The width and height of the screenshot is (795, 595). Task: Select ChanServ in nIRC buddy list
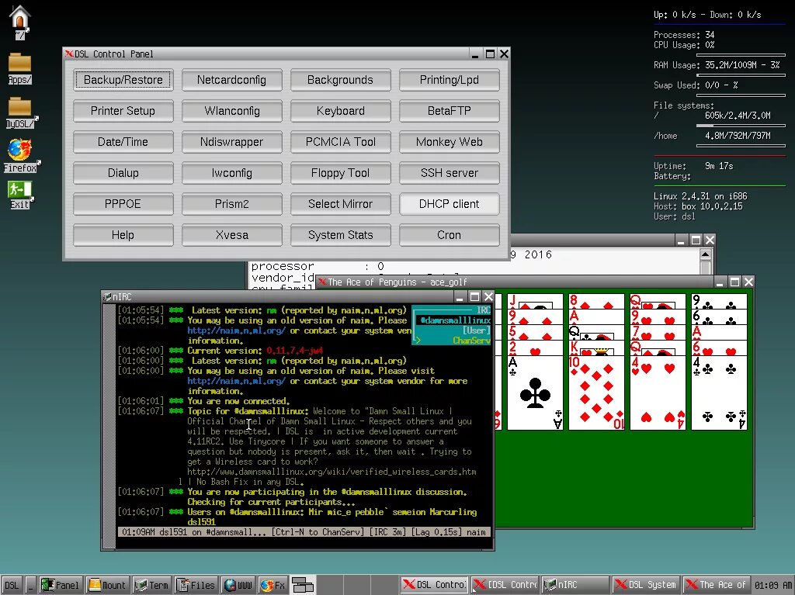tap(471, 341)
